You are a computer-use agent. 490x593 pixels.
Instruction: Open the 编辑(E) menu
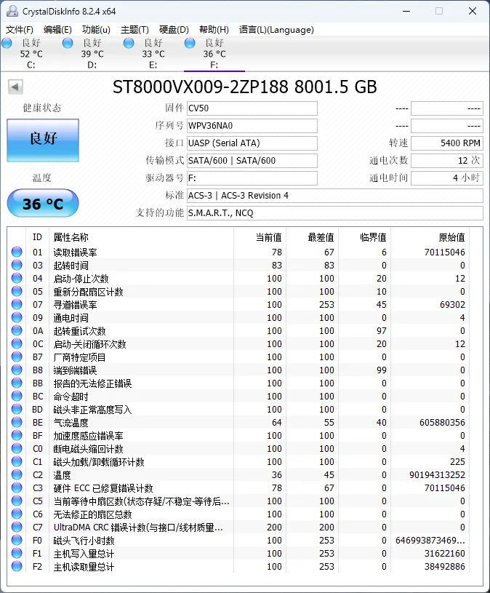click(57, 30)
